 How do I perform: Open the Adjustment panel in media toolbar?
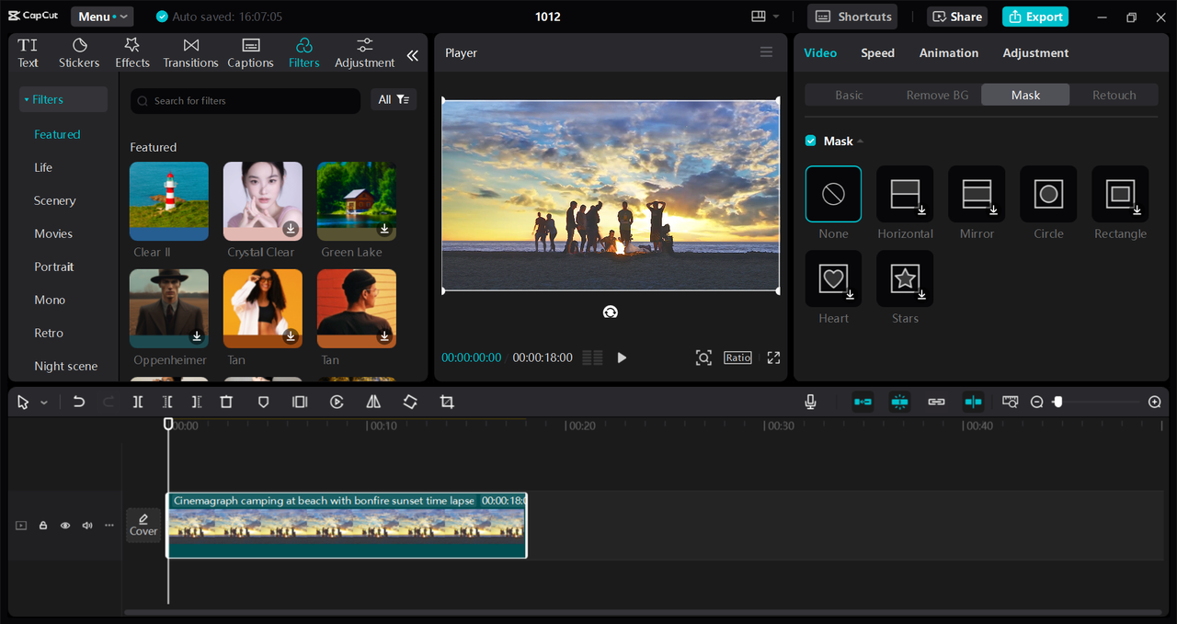364,53
